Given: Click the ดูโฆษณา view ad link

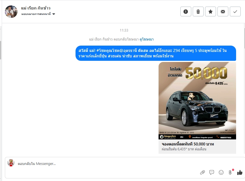Looking at the screenshot, I should click(146, 39).
